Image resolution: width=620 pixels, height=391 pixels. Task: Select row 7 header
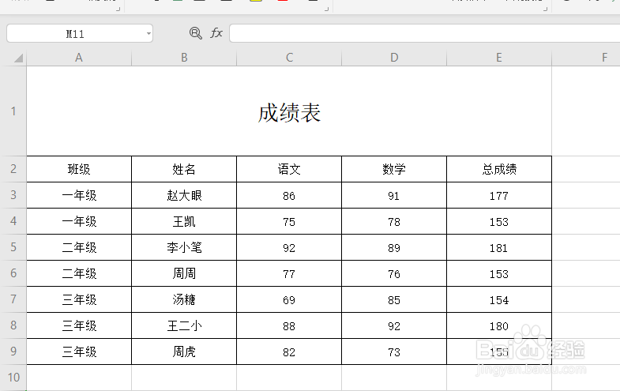(13, 299)
